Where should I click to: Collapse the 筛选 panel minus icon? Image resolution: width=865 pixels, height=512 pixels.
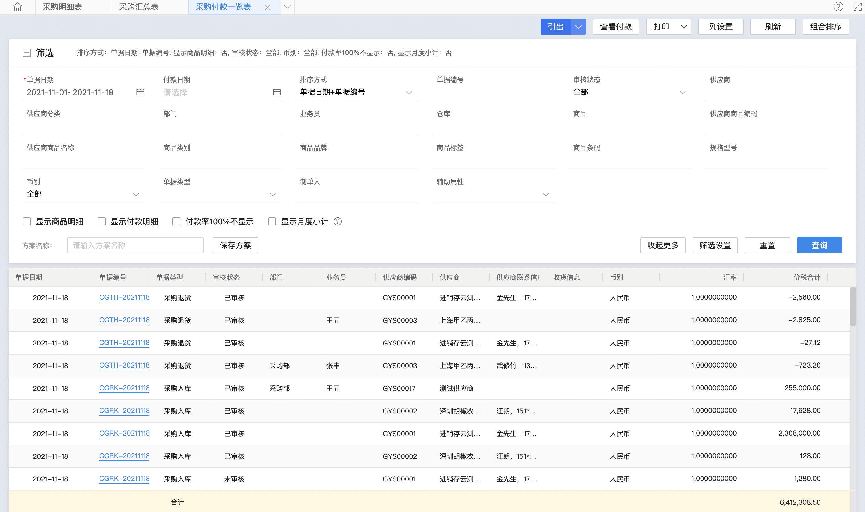[27, 53]
